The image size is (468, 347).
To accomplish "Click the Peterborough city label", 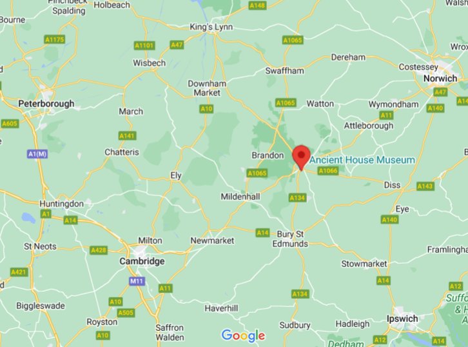I will [x=46, y=104].
